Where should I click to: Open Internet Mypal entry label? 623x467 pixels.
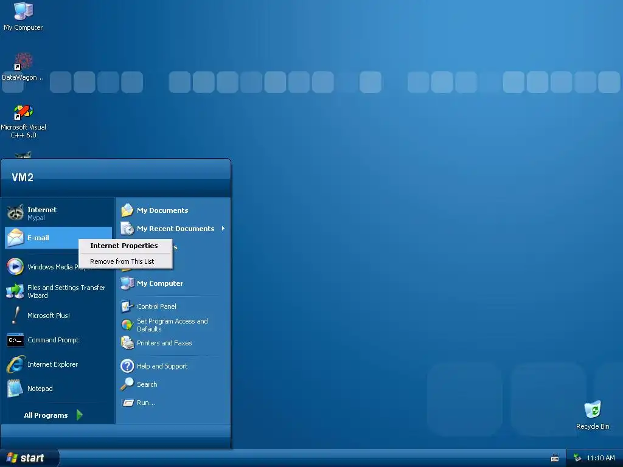coord(42,213)
